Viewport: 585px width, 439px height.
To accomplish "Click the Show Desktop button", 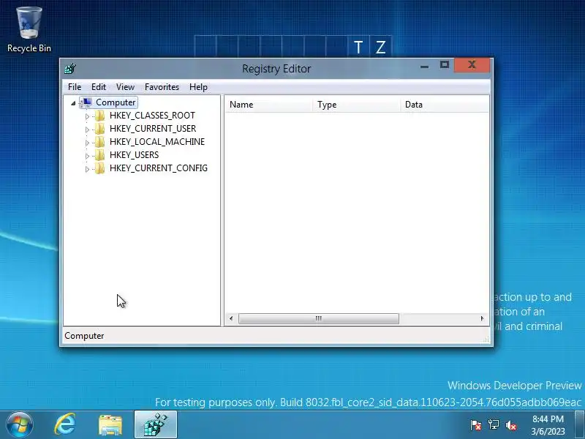I will [580, 425].
